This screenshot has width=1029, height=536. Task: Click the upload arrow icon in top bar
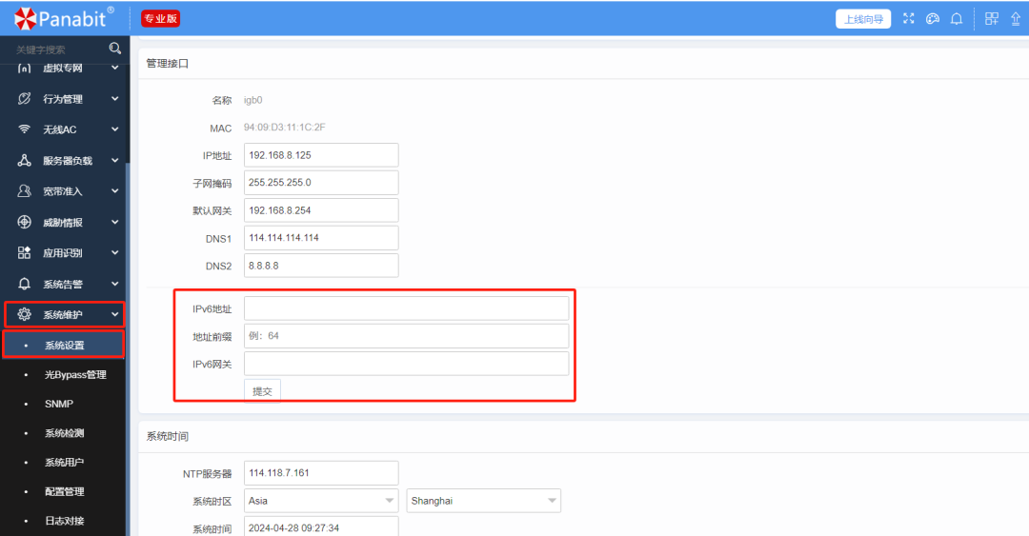(x=1016, y=18)
